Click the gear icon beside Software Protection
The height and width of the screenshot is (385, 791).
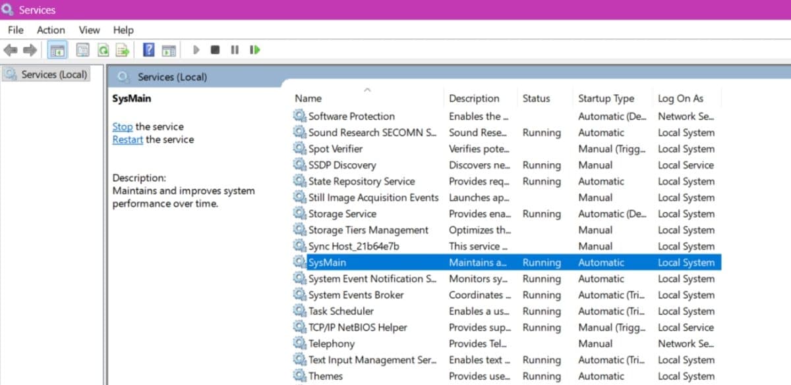click(x=300, y=116)
